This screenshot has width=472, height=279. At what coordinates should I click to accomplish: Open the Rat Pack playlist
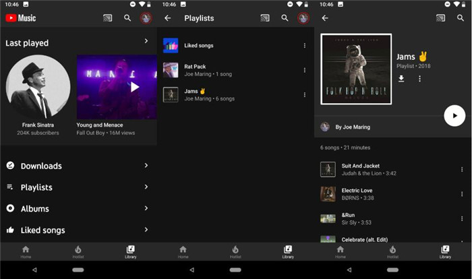[x=236, y=70]
